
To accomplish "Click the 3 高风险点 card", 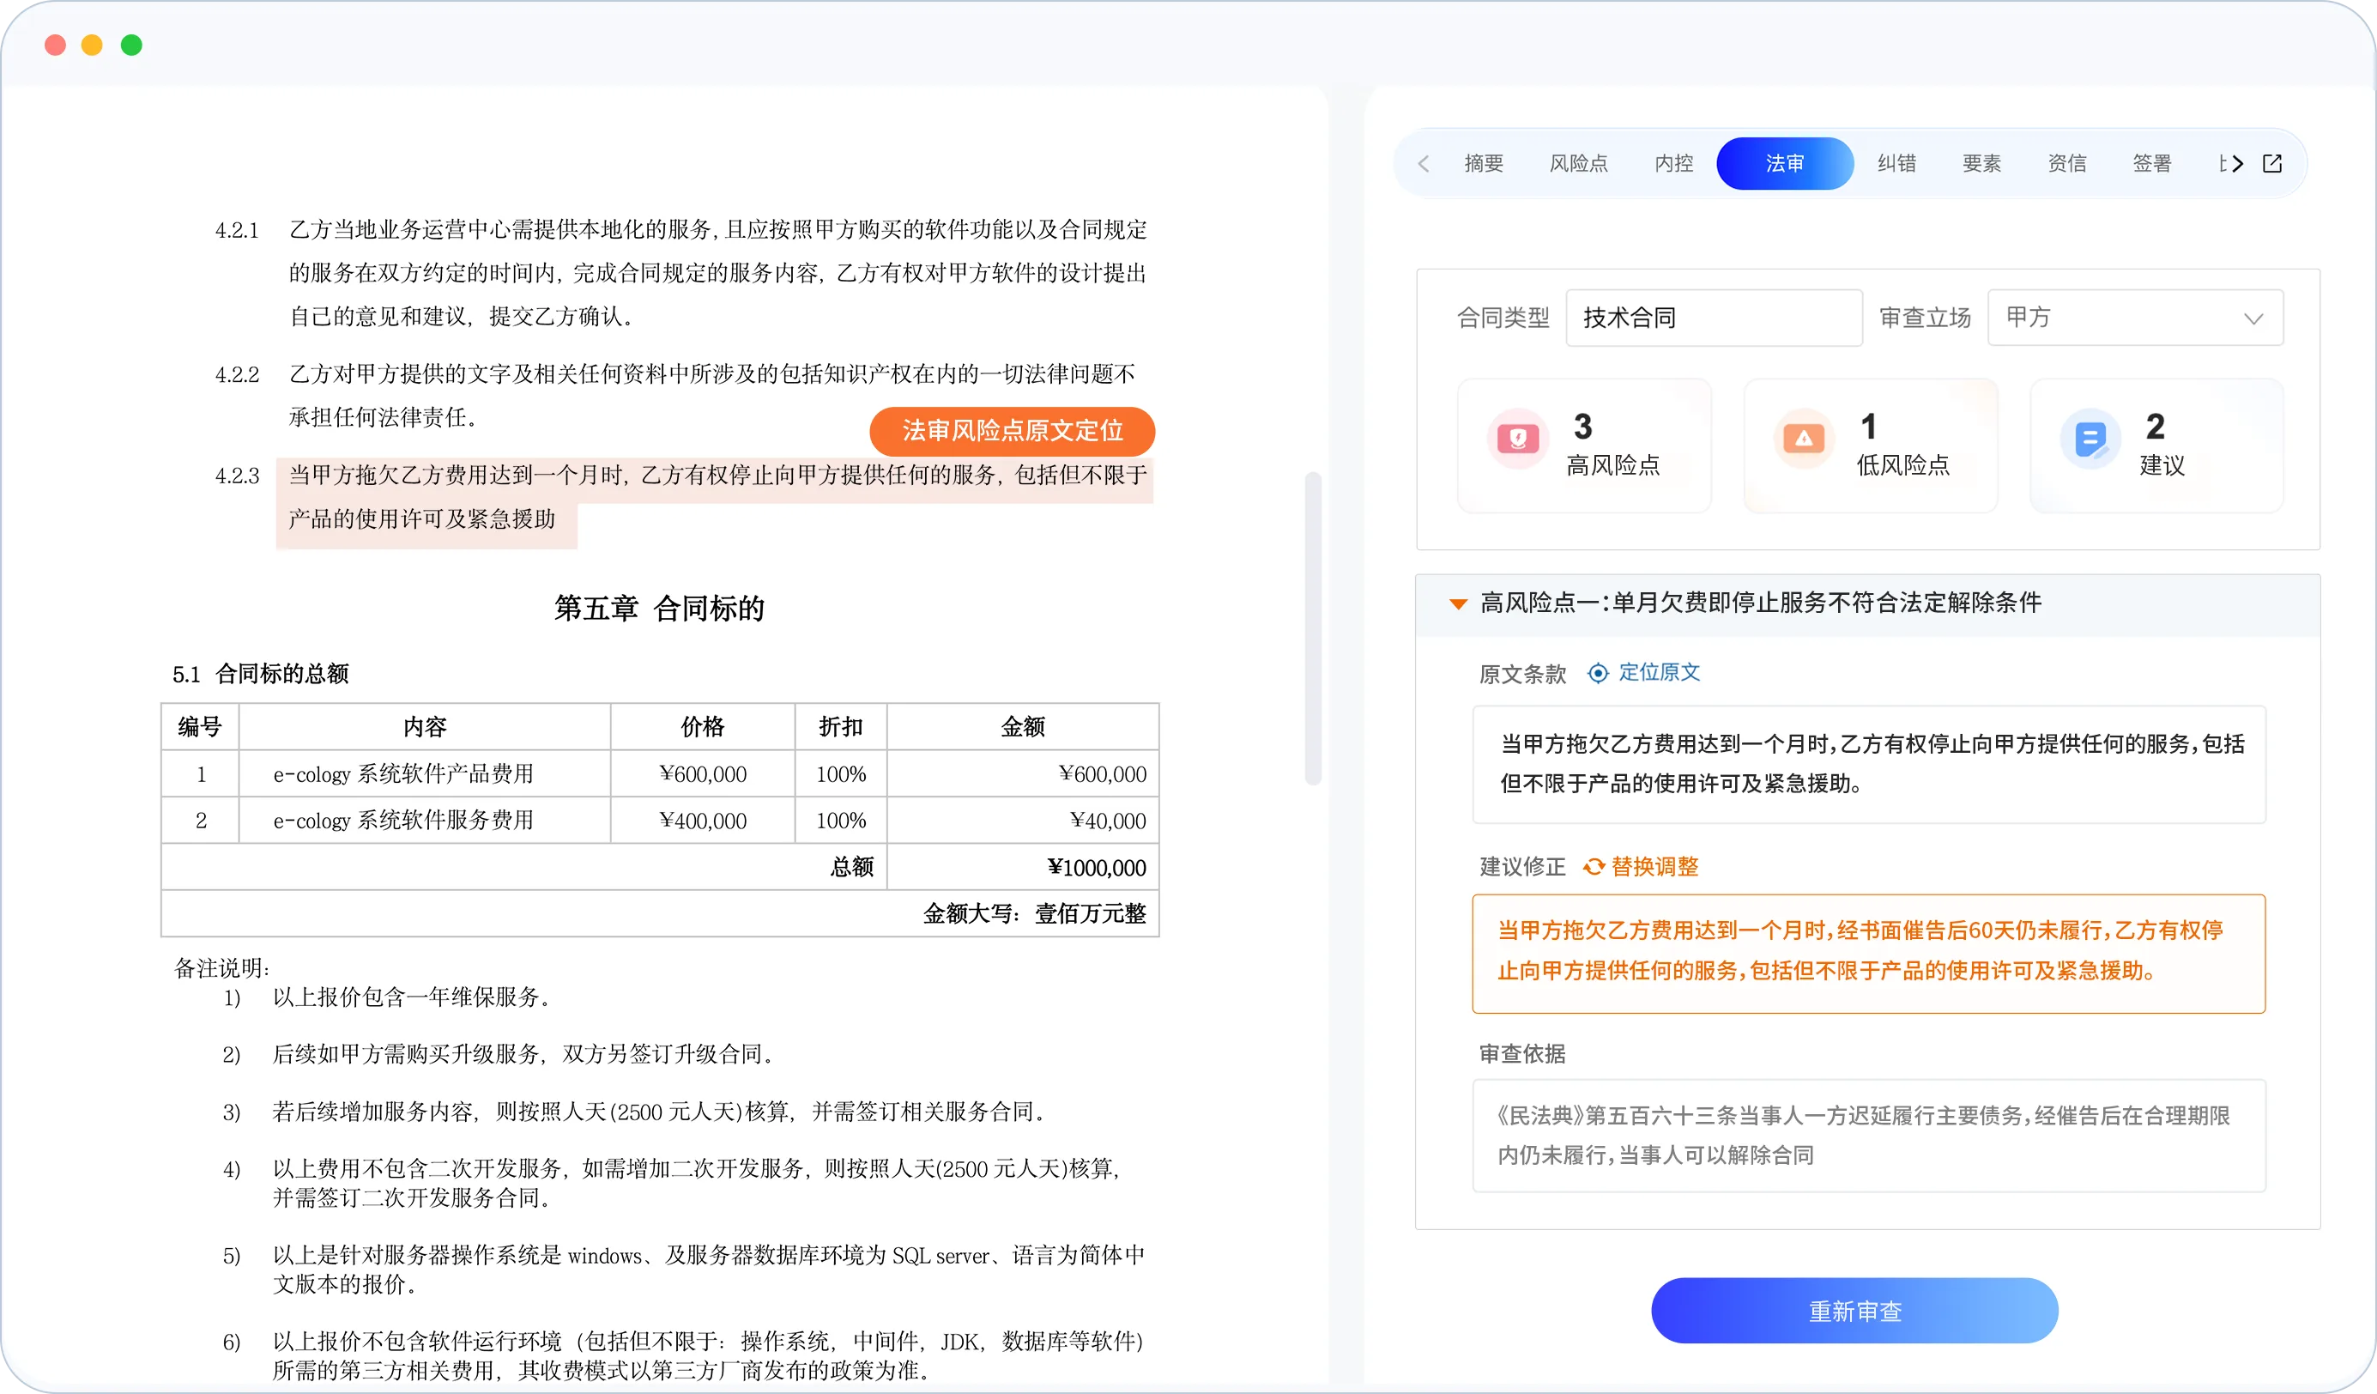I will [x=1584, y=445].
